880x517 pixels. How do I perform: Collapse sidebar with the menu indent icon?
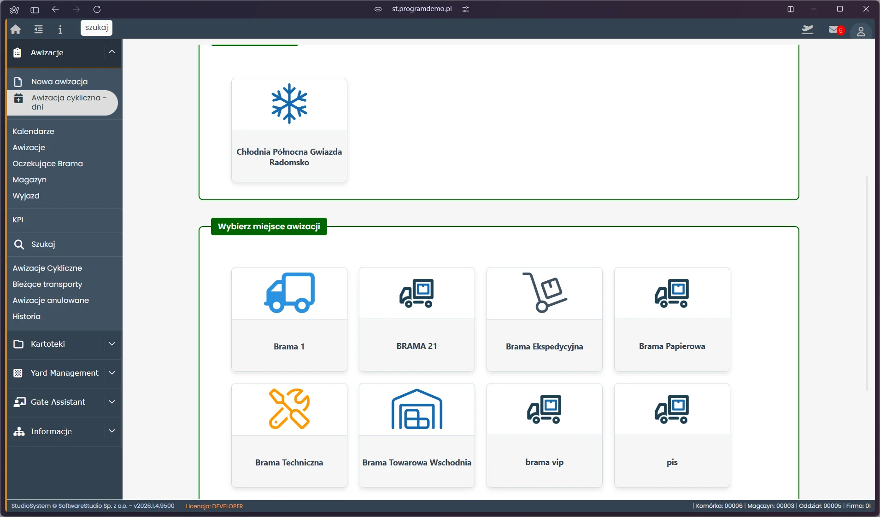click(x=39, y=29)
